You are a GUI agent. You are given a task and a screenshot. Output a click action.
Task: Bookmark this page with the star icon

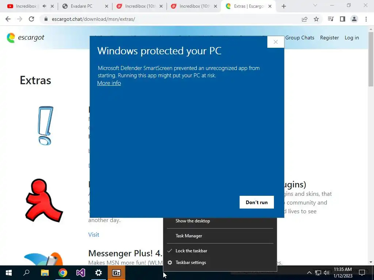tap(316, 19)
